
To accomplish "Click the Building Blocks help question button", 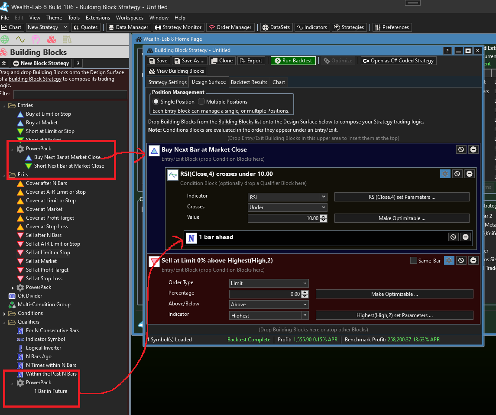I will [78, 63].
